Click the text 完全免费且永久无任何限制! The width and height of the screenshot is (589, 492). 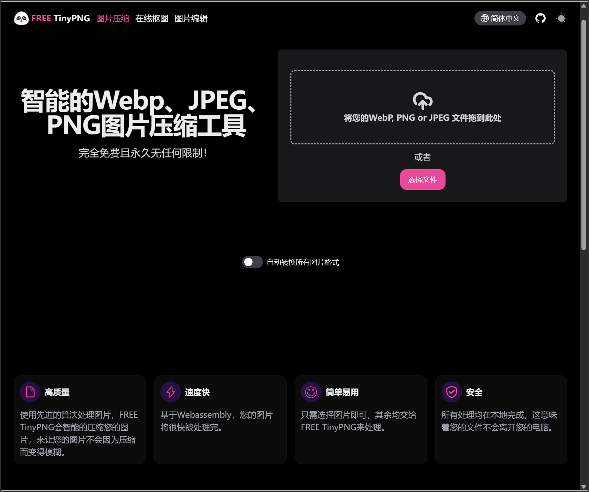pos(143,153)
